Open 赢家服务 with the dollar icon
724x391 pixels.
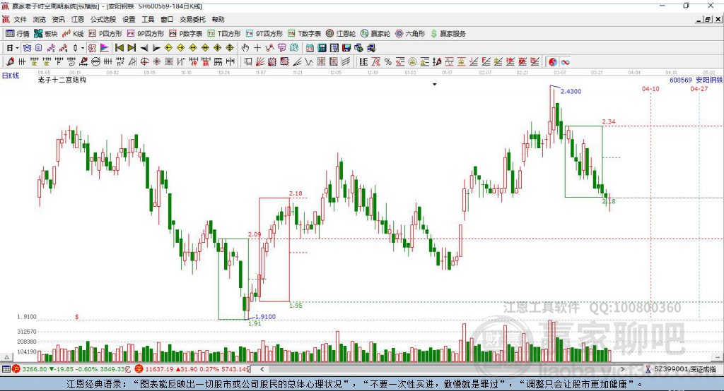pos(448,34)
